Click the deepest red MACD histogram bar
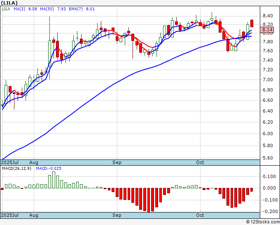This screenshot has width=280, height=225. 149,200
